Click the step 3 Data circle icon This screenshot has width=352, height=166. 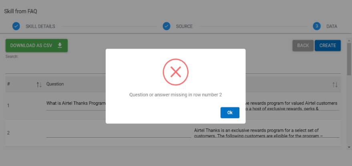tap(317, 26)
